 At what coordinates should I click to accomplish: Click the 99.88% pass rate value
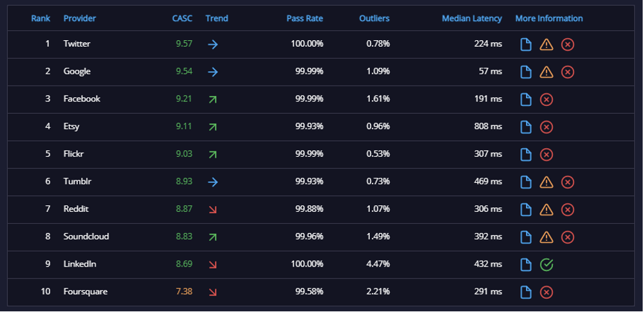(x=309, y=209)
